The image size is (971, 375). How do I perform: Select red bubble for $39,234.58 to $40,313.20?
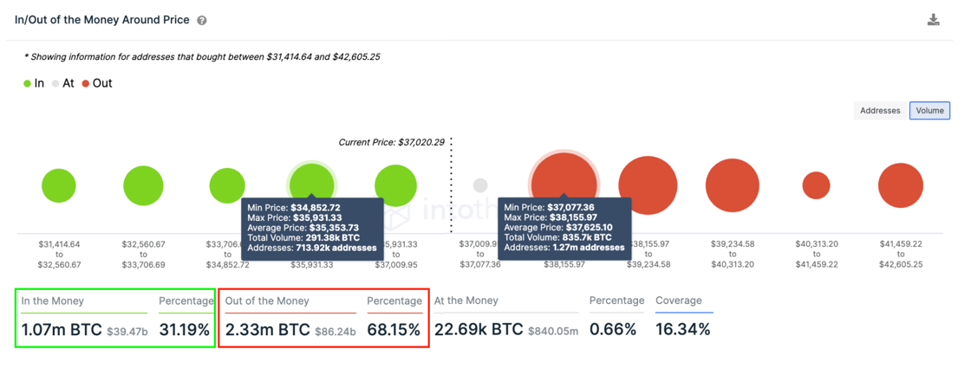pos(733,186)
